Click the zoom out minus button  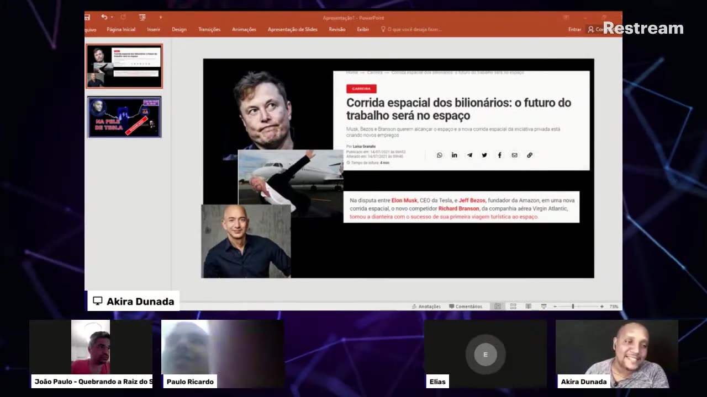point(555,306)
